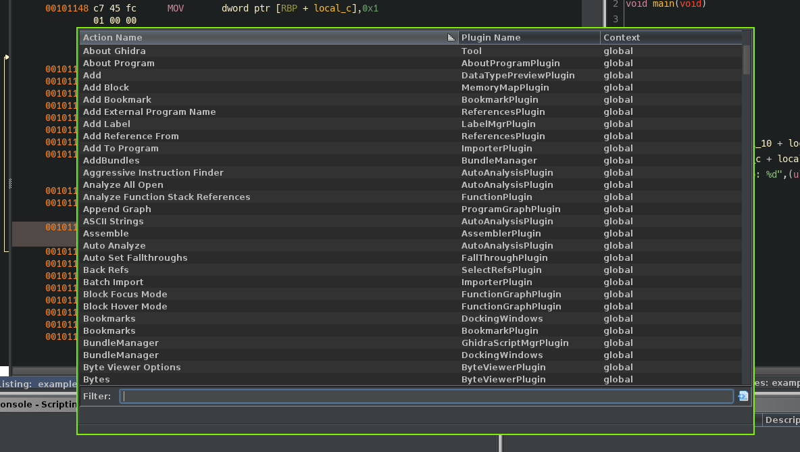Select the Auto Analyze action row
The height and width of the screenshot is (452, 800).
(411, 246)
